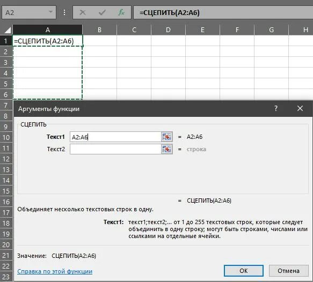Select row 3 header
The height and width of the screenshot is (282, 313).
point(6,62)
